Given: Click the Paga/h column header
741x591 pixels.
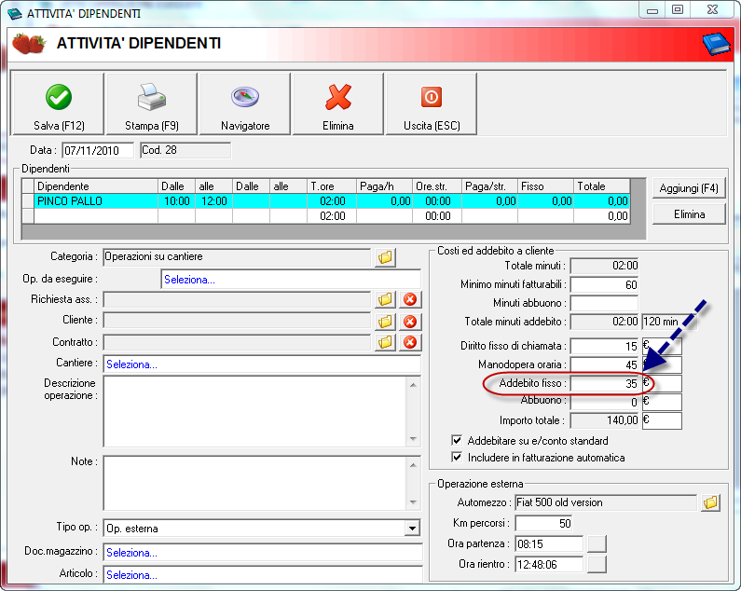Looking at the screenshot, I should (x=384, y=186).
